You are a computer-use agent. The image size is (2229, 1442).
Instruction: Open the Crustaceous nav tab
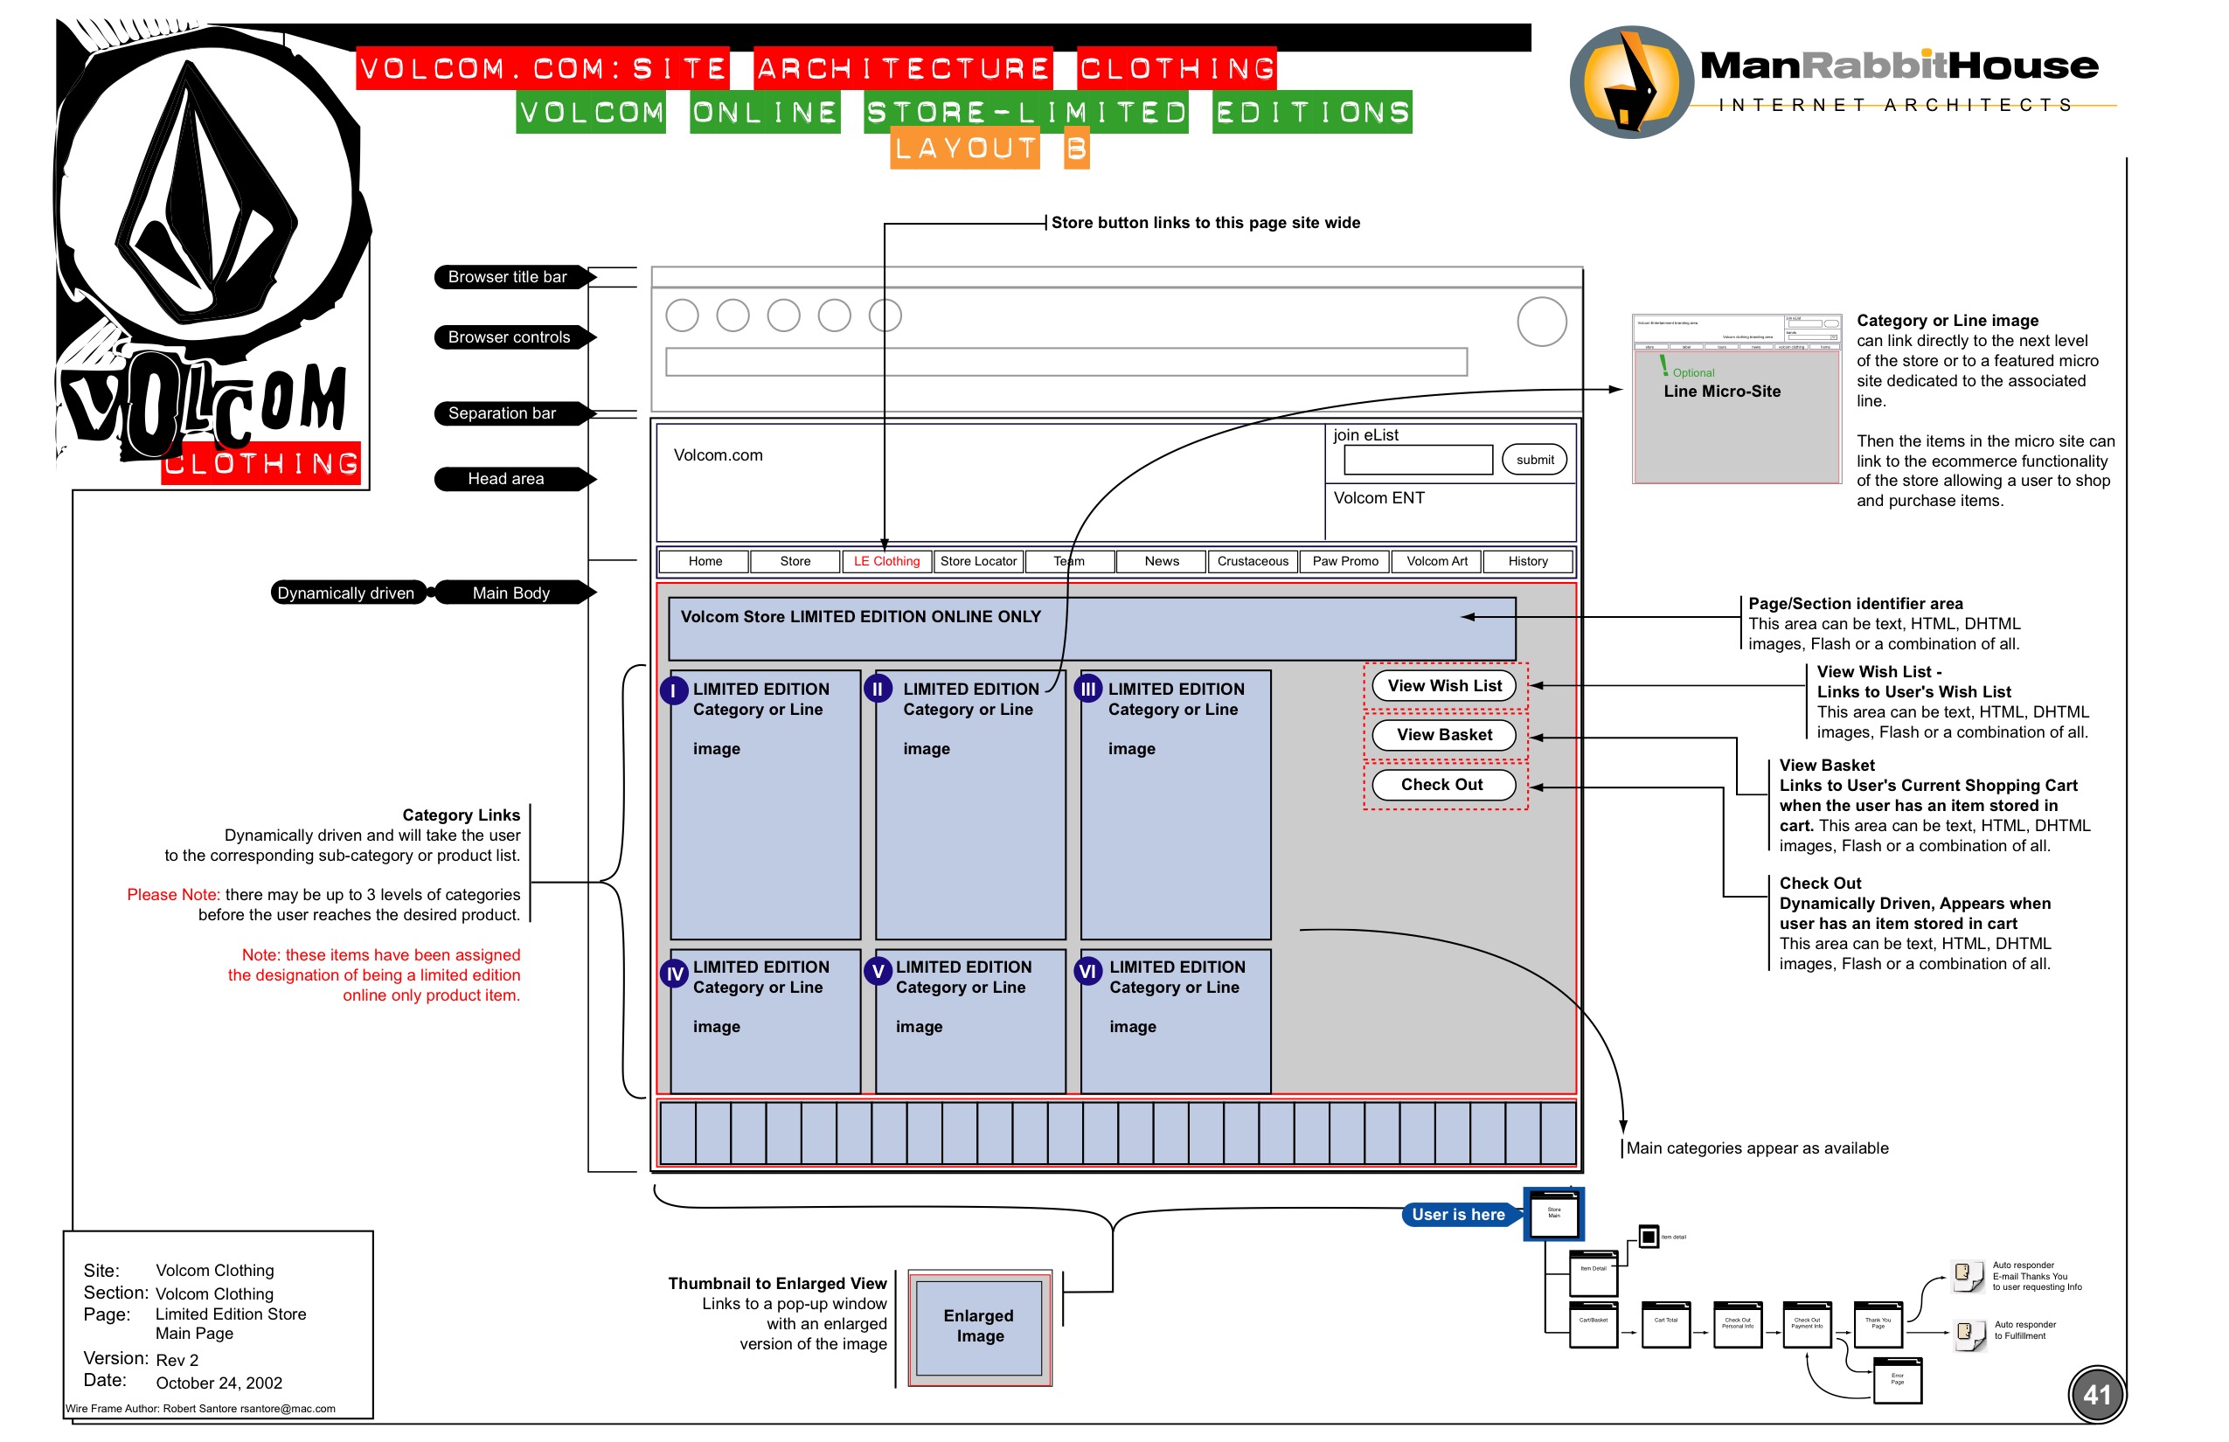1252,561
